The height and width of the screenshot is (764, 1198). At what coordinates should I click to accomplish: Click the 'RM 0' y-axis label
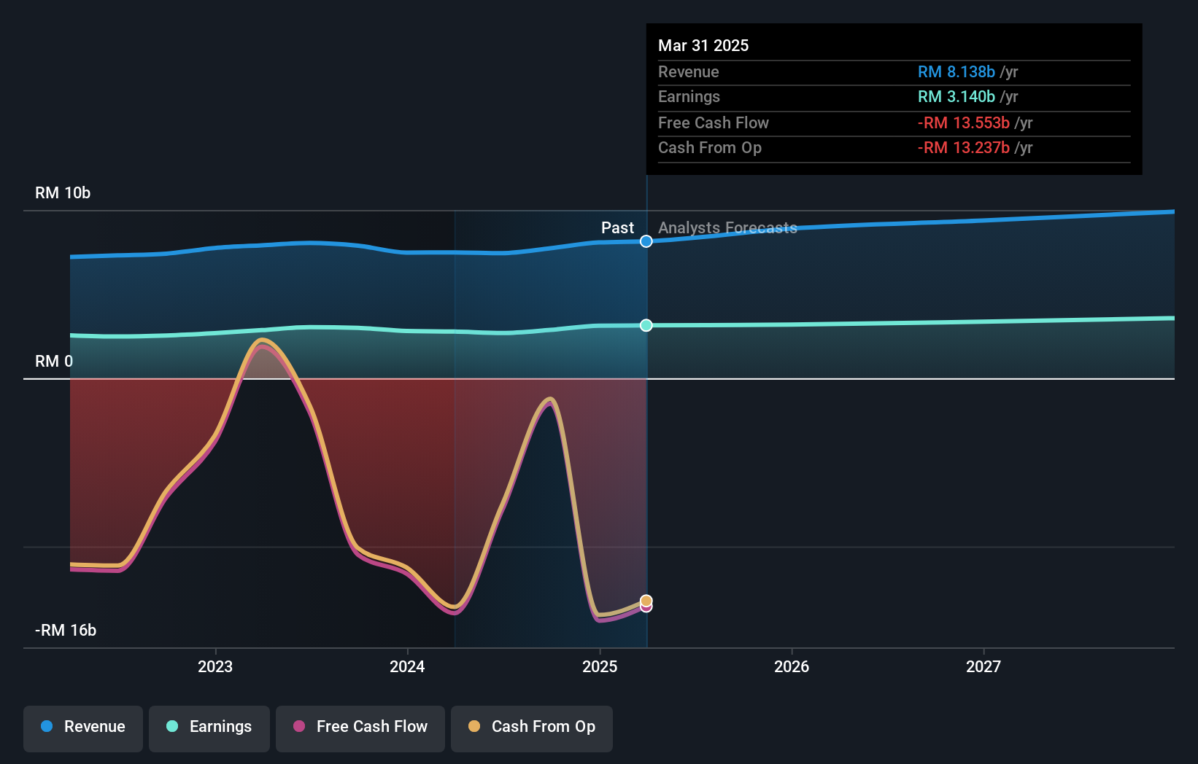54,362
